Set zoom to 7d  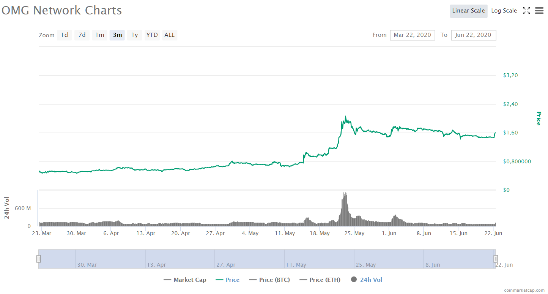[x=82, y=35]
